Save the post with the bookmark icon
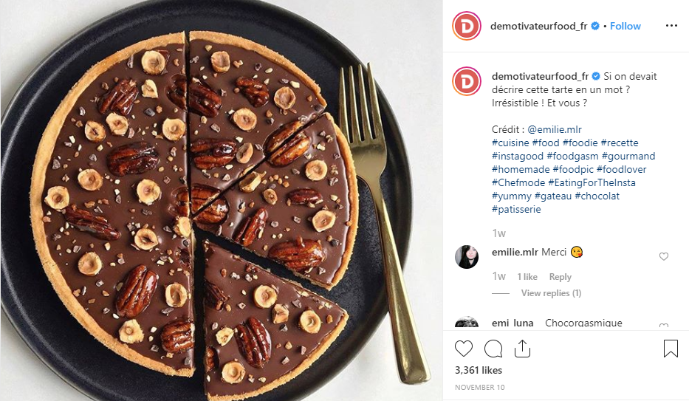Screen dimensions: 689x401 [x=671, y=349]
